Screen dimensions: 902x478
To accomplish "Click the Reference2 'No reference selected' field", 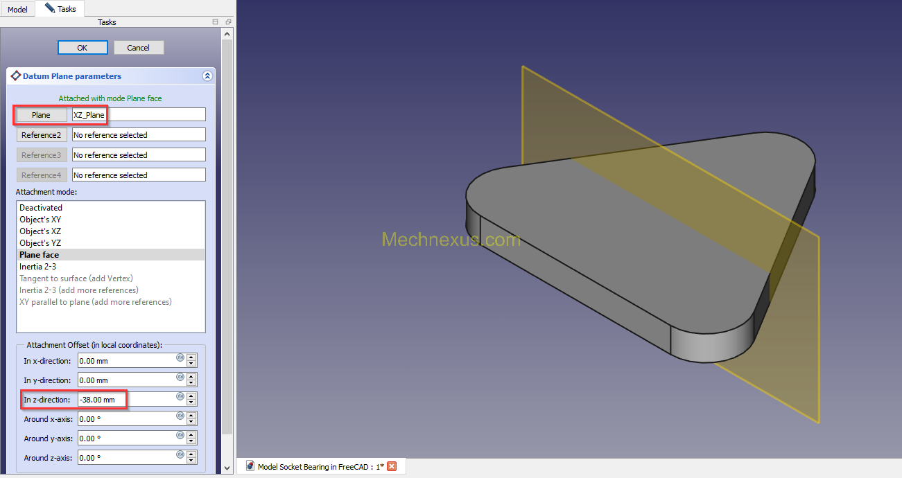I will pos(139,135).
